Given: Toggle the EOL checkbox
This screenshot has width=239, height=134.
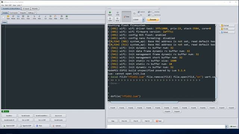Looking at the screenshot, I should tap(139, 15).
